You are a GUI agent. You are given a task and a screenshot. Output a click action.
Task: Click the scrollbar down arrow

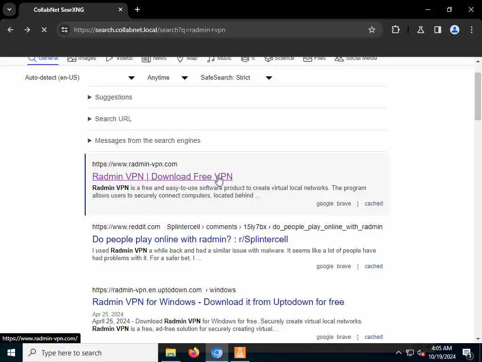(478, 339)
